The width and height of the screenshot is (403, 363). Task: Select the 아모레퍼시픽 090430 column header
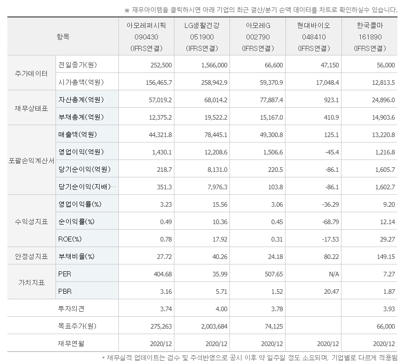(146, 37)
